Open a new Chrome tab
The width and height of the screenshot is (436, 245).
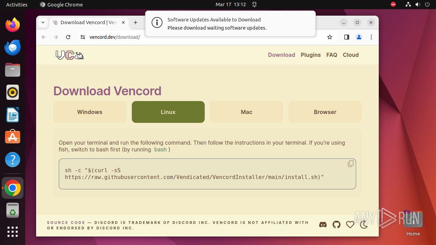(136, 22)
